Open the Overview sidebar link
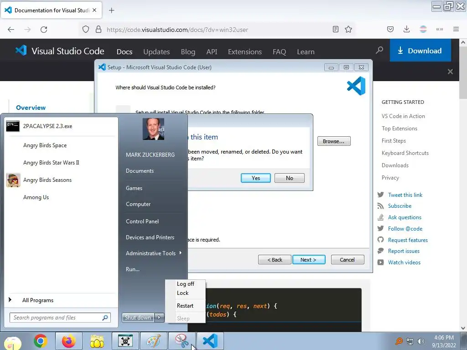The image size is (467, 350). pos(31,108)
